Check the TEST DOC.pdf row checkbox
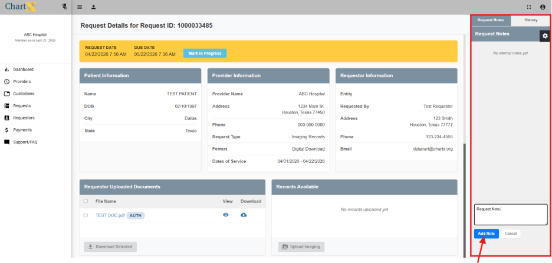Image resolution: width=552 pixels, height=263 pixels. pos(86,215)
